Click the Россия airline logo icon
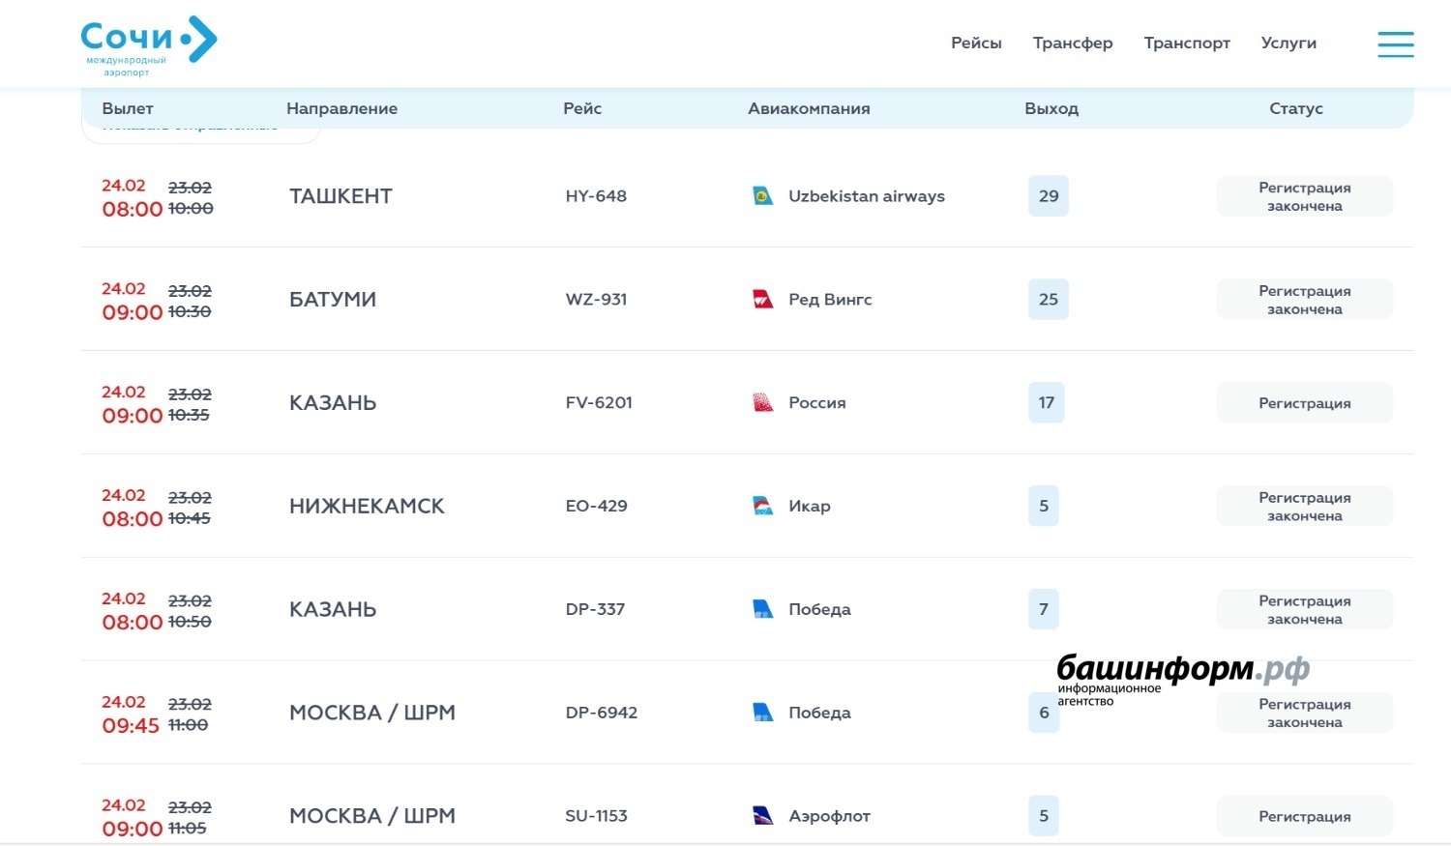Image resolution: width=1451 pixels, height=846 pixels. click(x=763, y=403)
